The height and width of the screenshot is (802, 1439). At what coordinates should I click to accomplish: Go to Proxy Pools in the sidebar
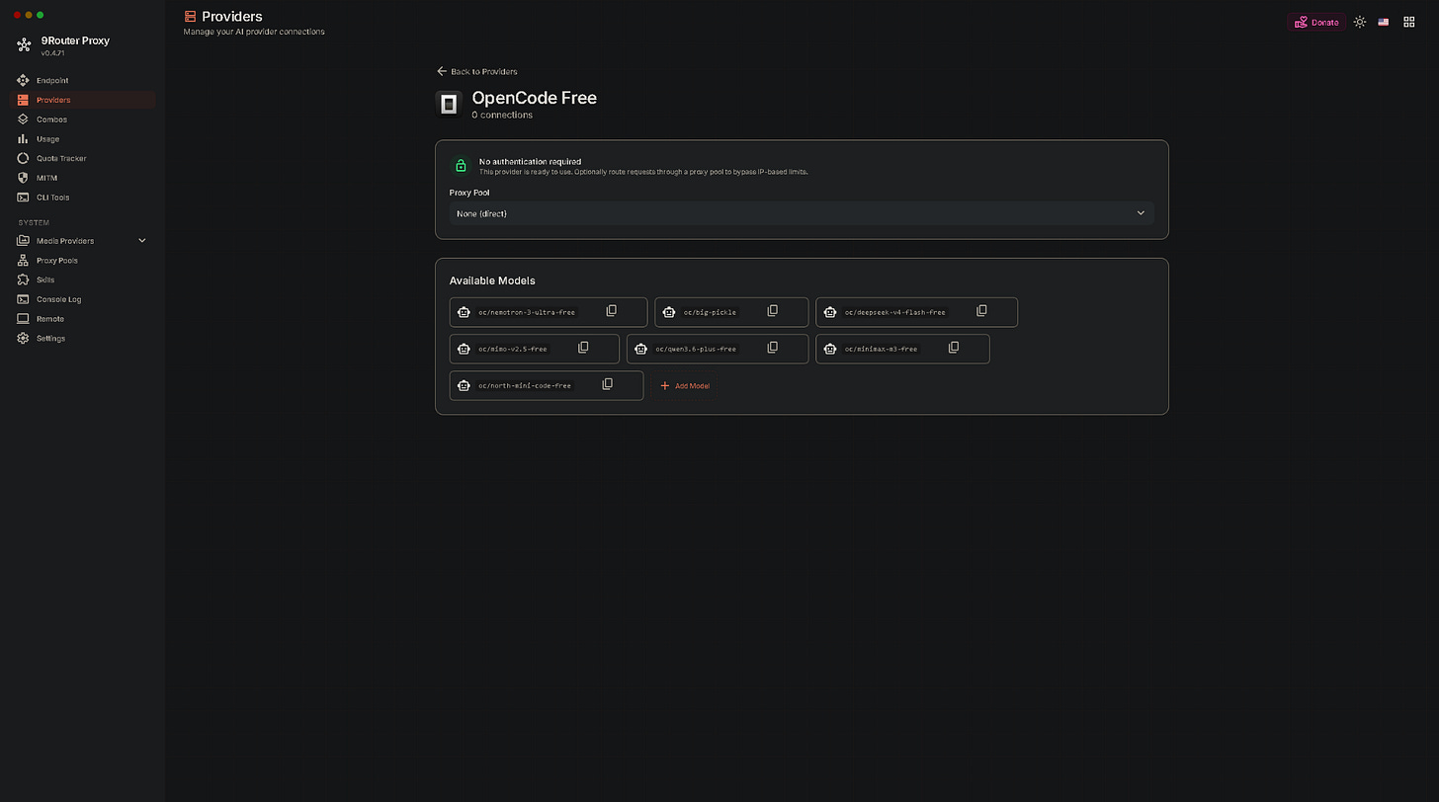tap(83, 261)
